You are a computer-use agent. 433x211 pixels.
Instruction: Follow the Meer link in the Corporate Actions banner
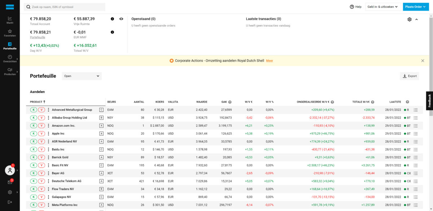(x=270, y=61)
